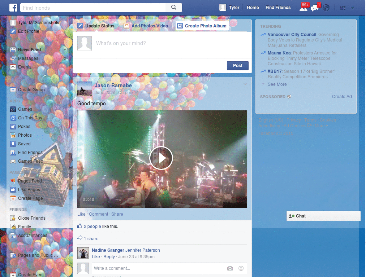Open friend requests notification icon
This screenshot has width=370, height=277.
tap(304, 8)
